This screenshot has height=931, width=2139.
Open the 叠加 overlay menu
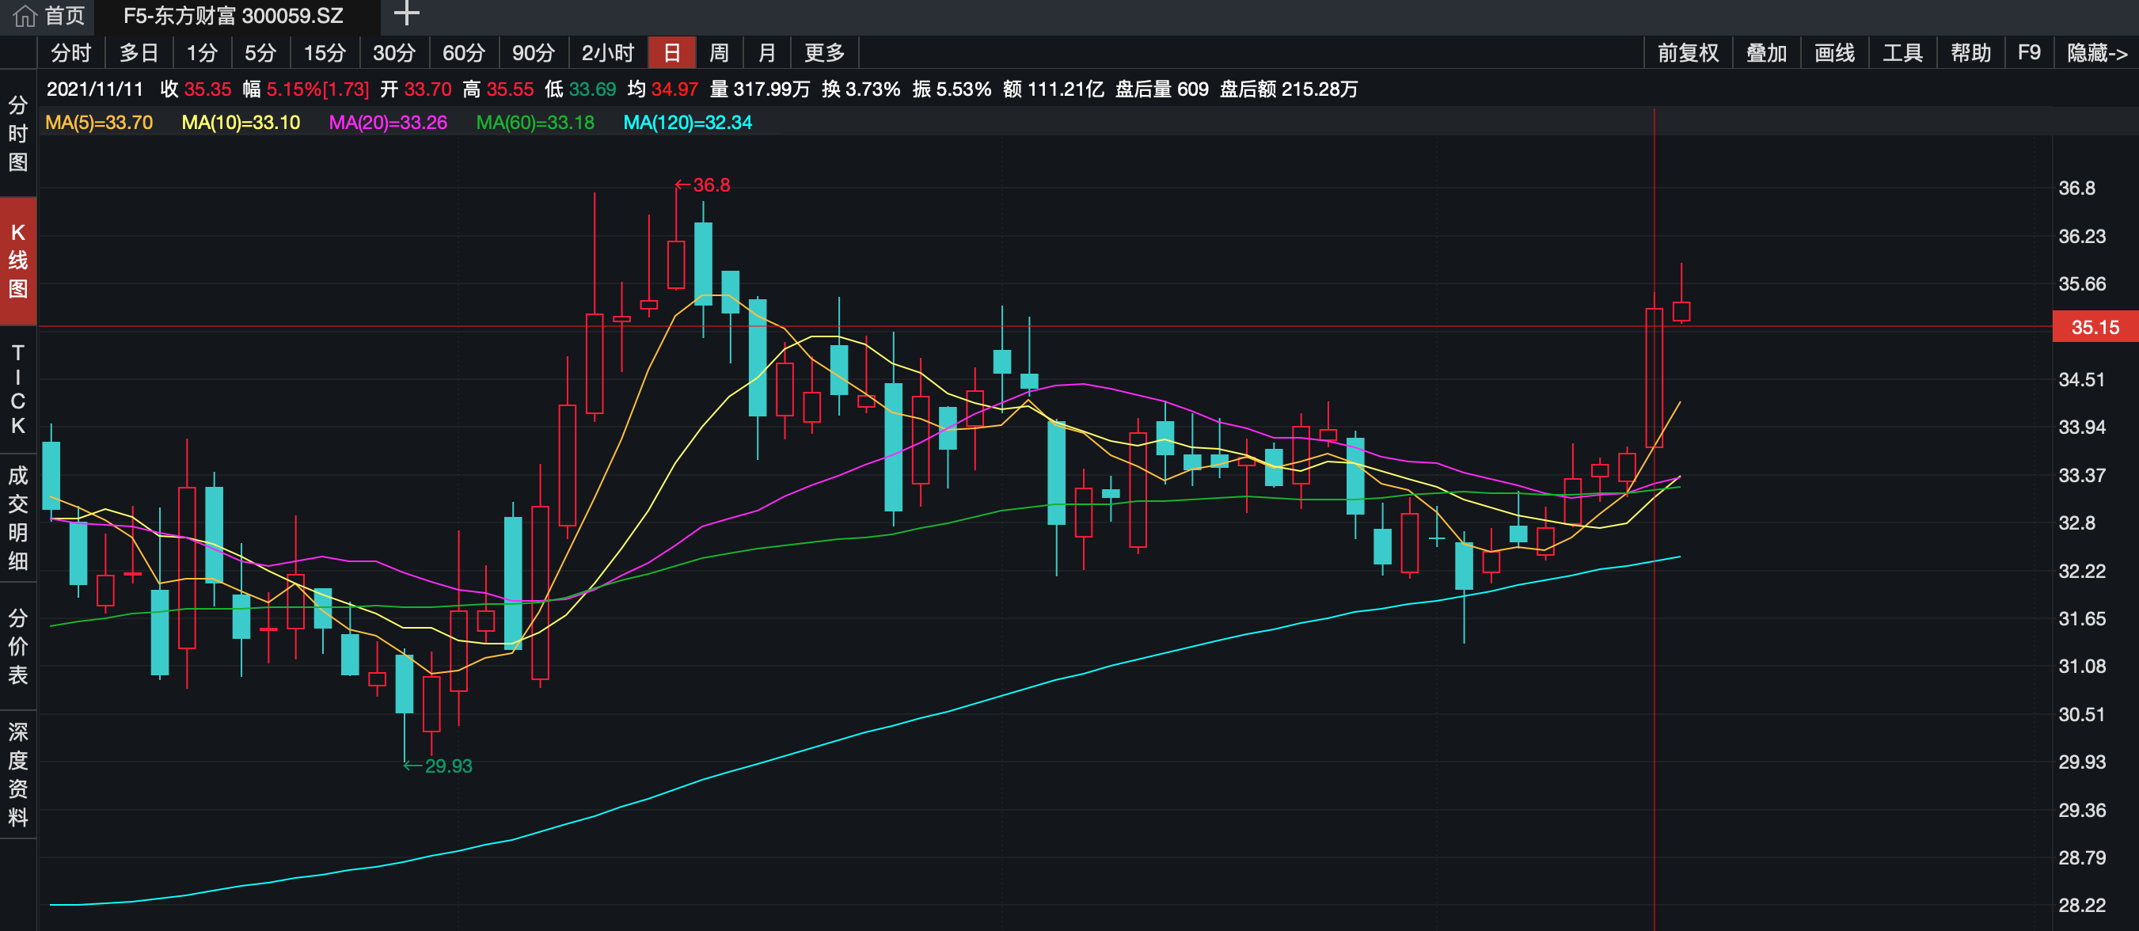(1765, 53)
